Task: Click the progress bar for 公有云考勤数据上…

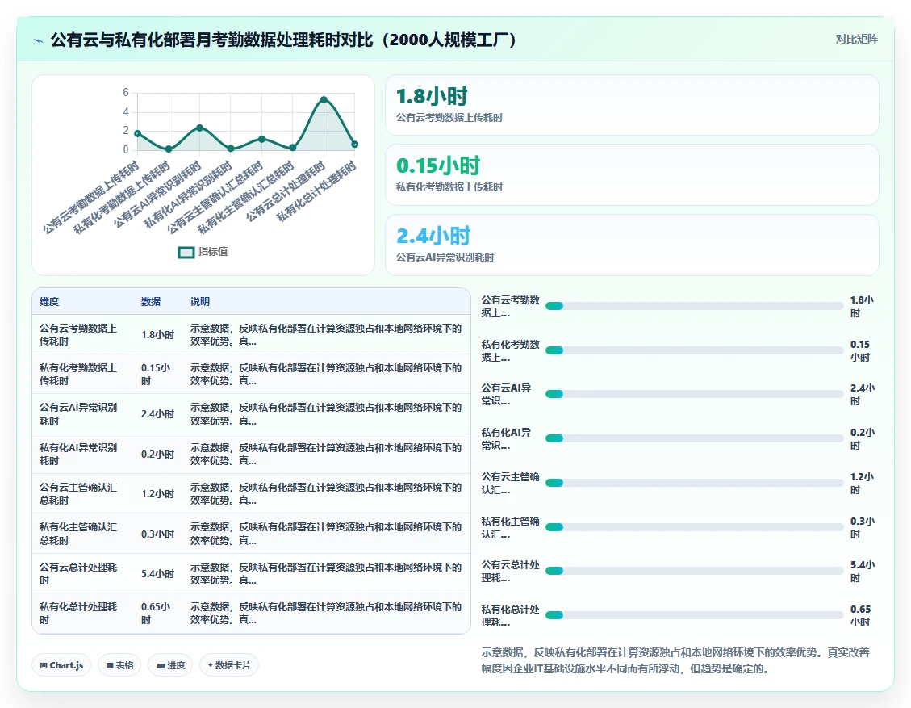Action: (694, 306)
